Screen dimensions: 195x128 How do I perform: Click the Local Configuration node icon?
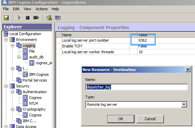coord(6,34)
